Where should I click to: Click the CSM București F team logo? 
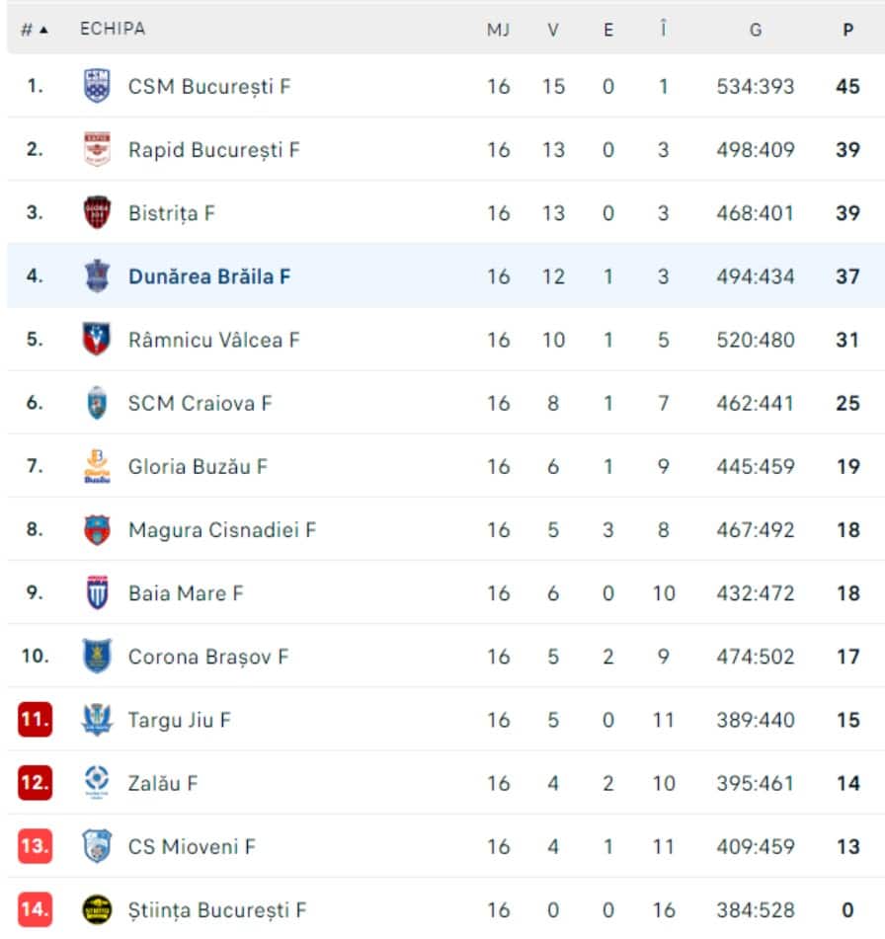coord(97,86)
